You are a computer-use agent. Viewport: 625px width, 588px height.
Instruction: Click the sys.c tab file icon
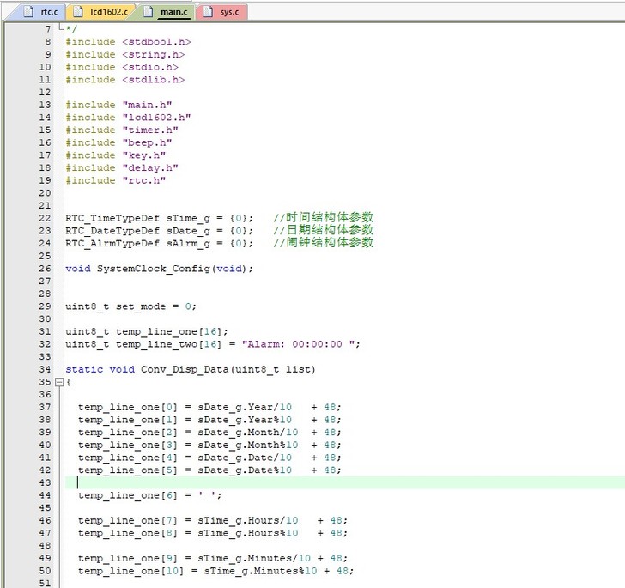tap(208, 12)
